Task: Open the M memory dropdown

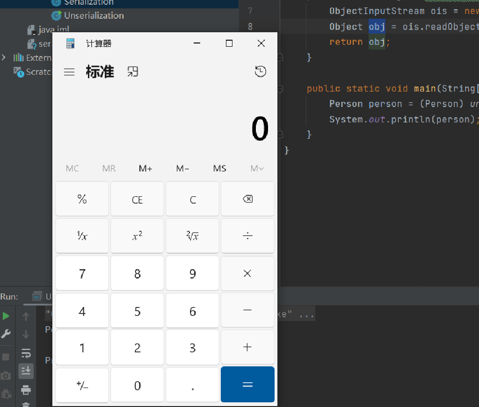Action: pyautogui.click(x=257, y=168)
